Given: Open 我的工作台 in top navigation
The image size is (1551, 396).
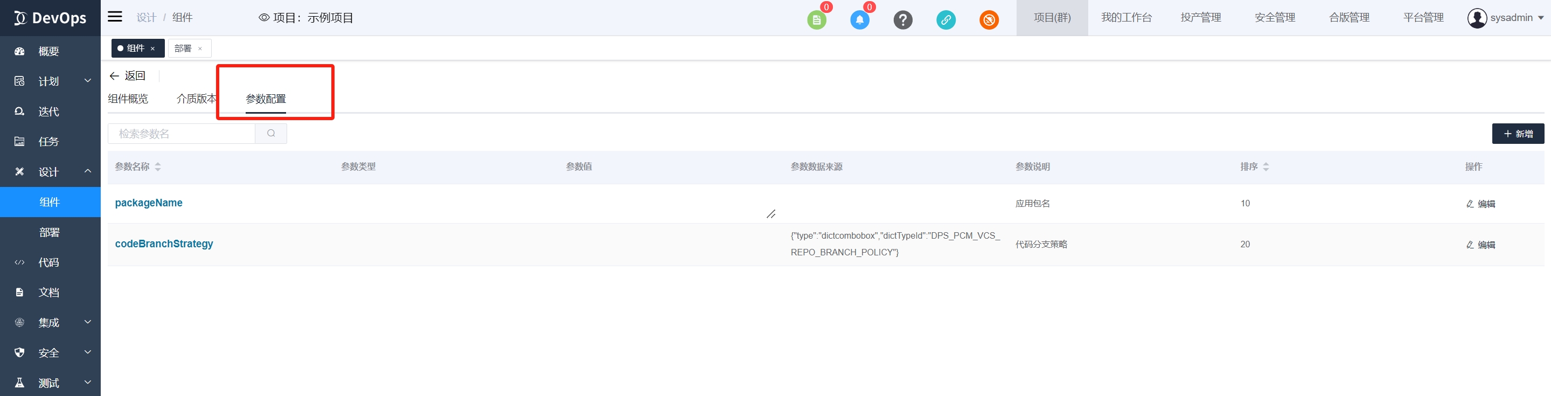Looking at the screenshot, I should tap(1126, 17).
